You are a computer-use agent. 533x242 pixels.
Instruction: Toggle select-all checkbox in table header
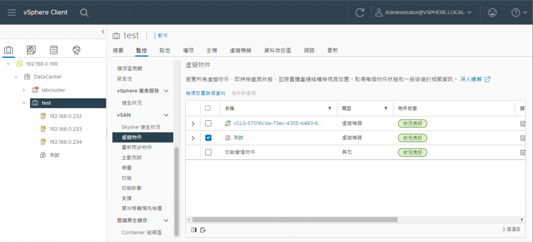[208, 108]
